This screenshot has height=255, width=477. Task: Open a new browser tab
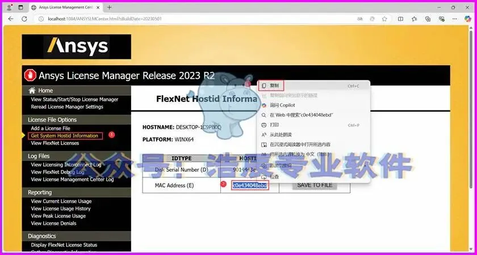110,7
